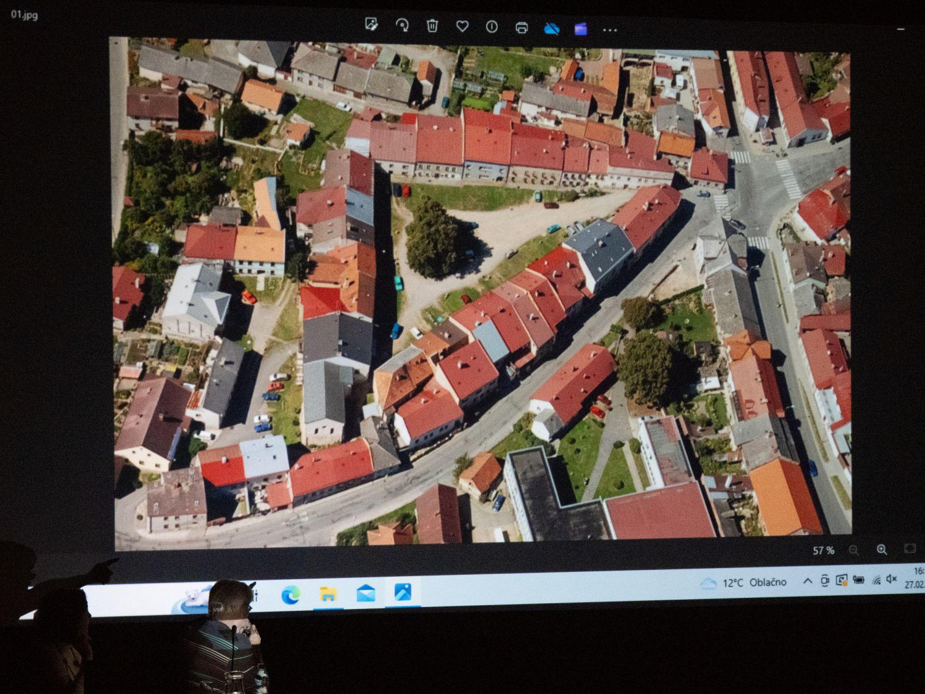Zoom out with the magnifier minus icon
This screenshot has height=694, width=925.
853,550
